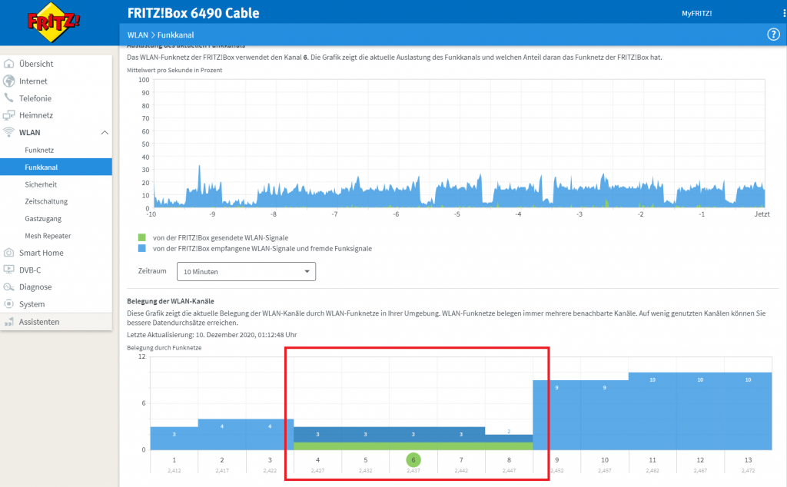
Task: Open the Zeitschaltung submenu item
Action: click(x=46, y=201)
